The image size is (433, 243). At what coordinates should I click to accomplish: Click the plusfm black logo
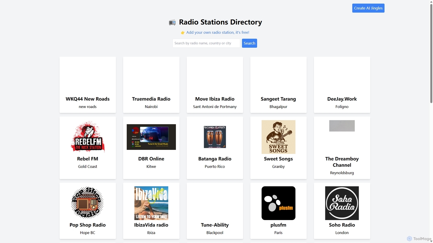[278, 203]
